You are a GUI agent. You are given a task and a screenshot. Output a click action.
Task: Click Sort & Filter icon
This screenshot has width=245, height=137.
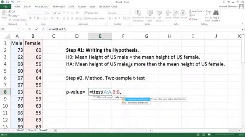click(x=208, y=13)
